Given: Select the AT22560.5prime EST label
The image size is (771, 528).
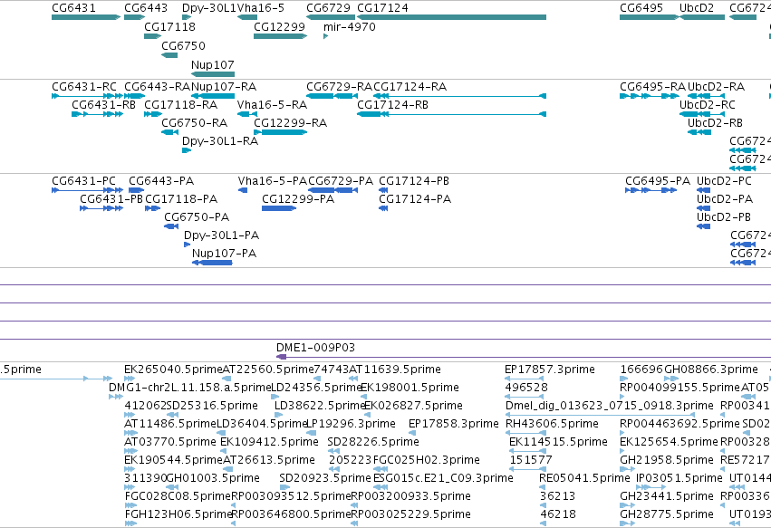Looking at the screenshot, I should 268,370.
